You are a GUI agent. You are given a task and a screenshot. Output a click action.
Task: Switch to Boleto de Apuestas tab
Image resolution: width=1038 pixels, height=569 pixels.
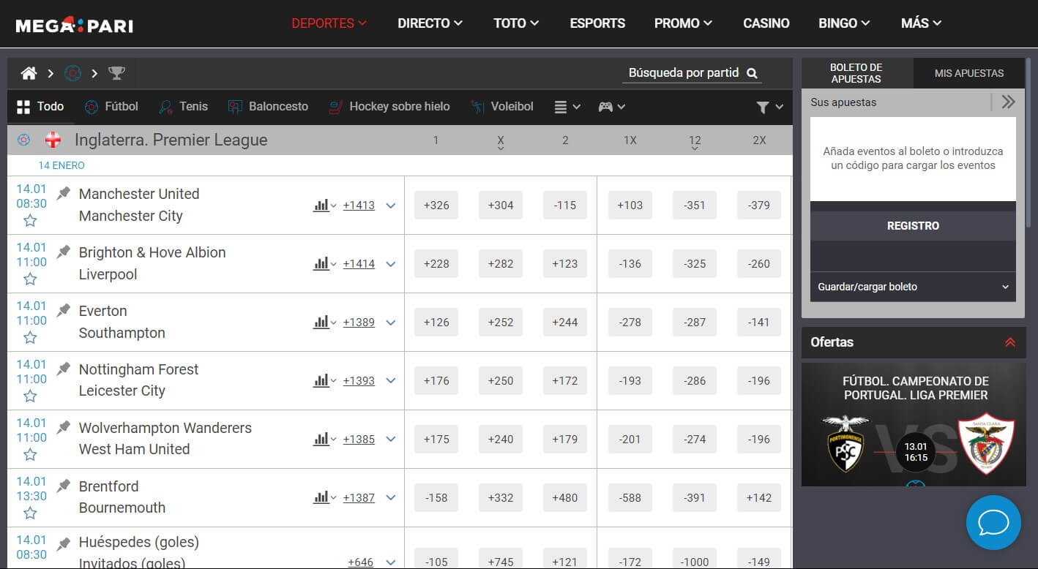(856, 73)
